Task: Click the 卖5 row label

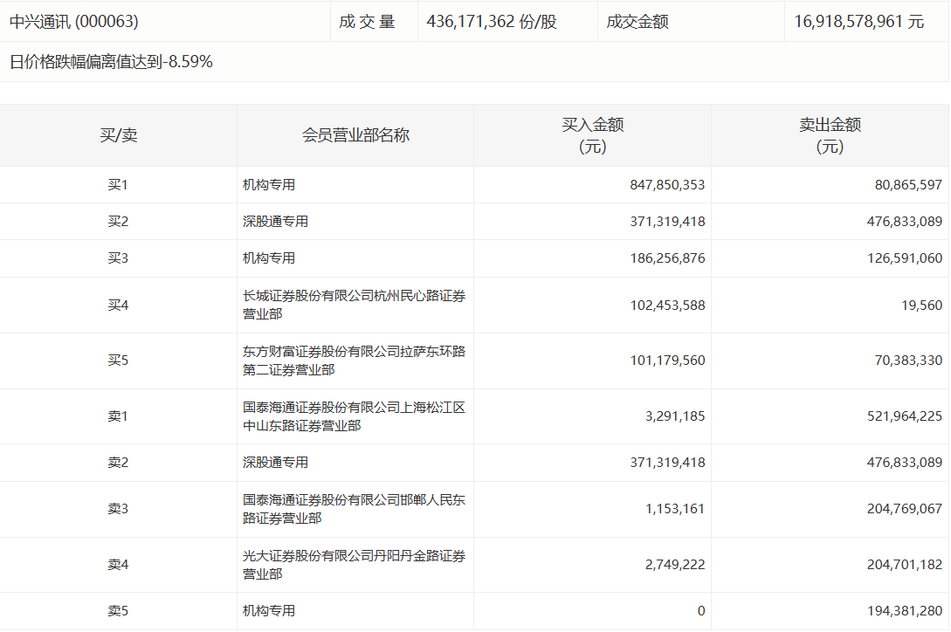Action: [118, 611]
